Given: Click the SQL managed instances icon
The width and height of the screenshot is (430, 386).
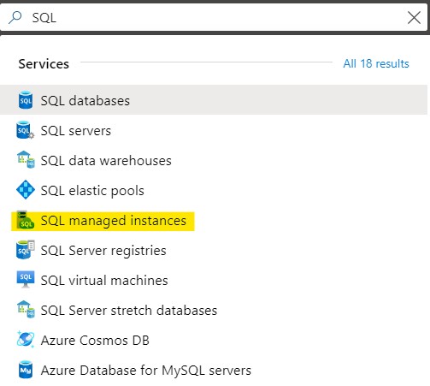Looking at the screenshot, I should [x=26, y=220].
